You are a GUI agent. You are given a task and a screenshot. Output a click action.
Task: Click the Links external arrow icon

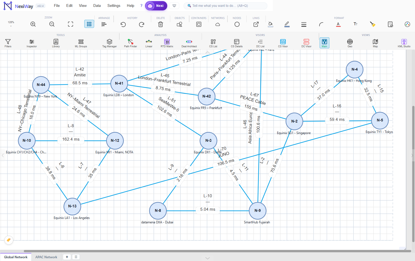coord(256,24)
